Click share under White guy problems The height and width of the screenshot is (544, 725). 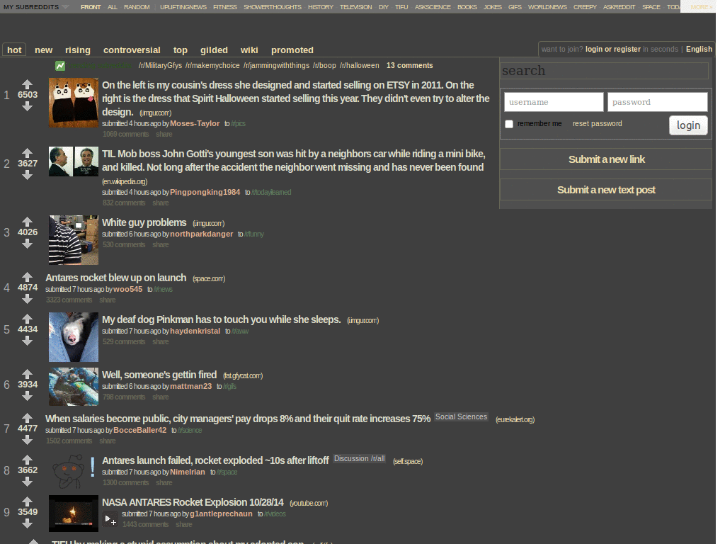click(x=161, y=244)
